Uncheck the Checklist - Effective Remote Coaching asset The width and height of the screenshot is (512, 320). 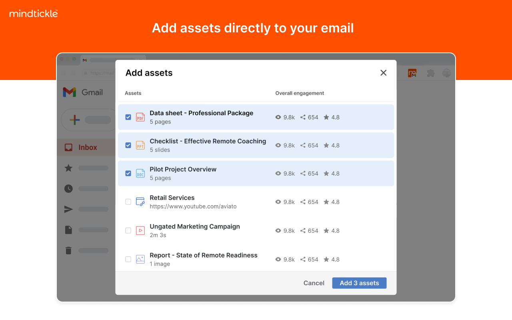click(128, 145)
